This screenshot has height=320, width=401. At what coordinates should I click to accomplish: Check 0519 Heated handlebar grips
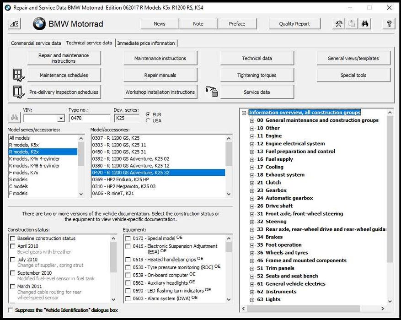pyautogui.click(x=128, y=260)
